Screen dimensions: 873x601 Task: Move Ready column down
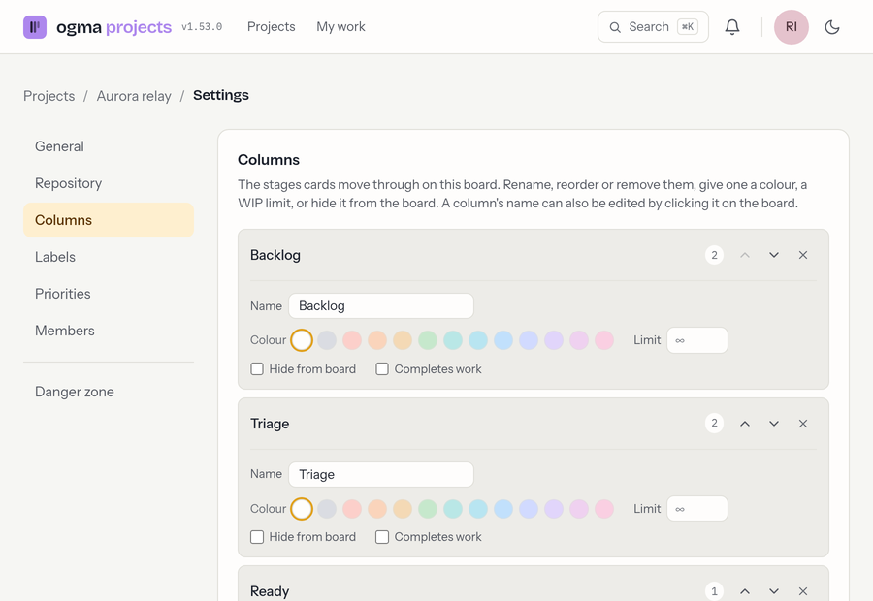[774, 591]
